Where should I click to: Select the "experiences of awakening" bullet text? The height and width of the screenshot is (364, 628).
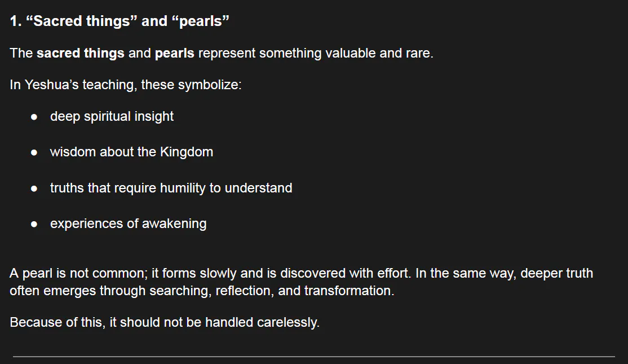pos(128,223)
